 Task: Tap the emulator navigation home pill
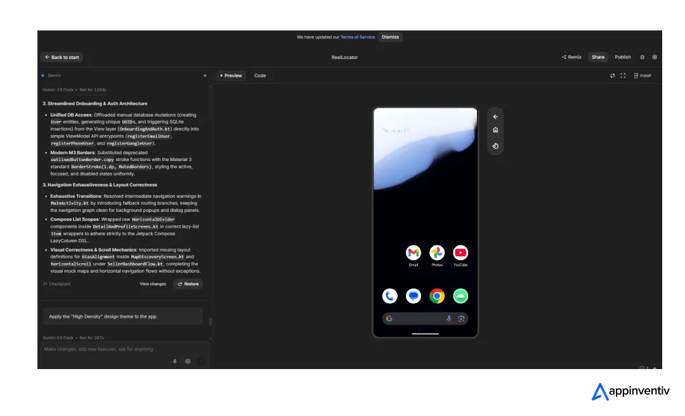[x=425, y=334]
